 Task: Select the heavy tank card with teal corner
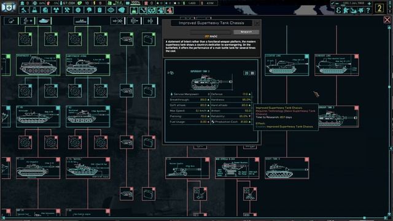(x=287, y=65)
